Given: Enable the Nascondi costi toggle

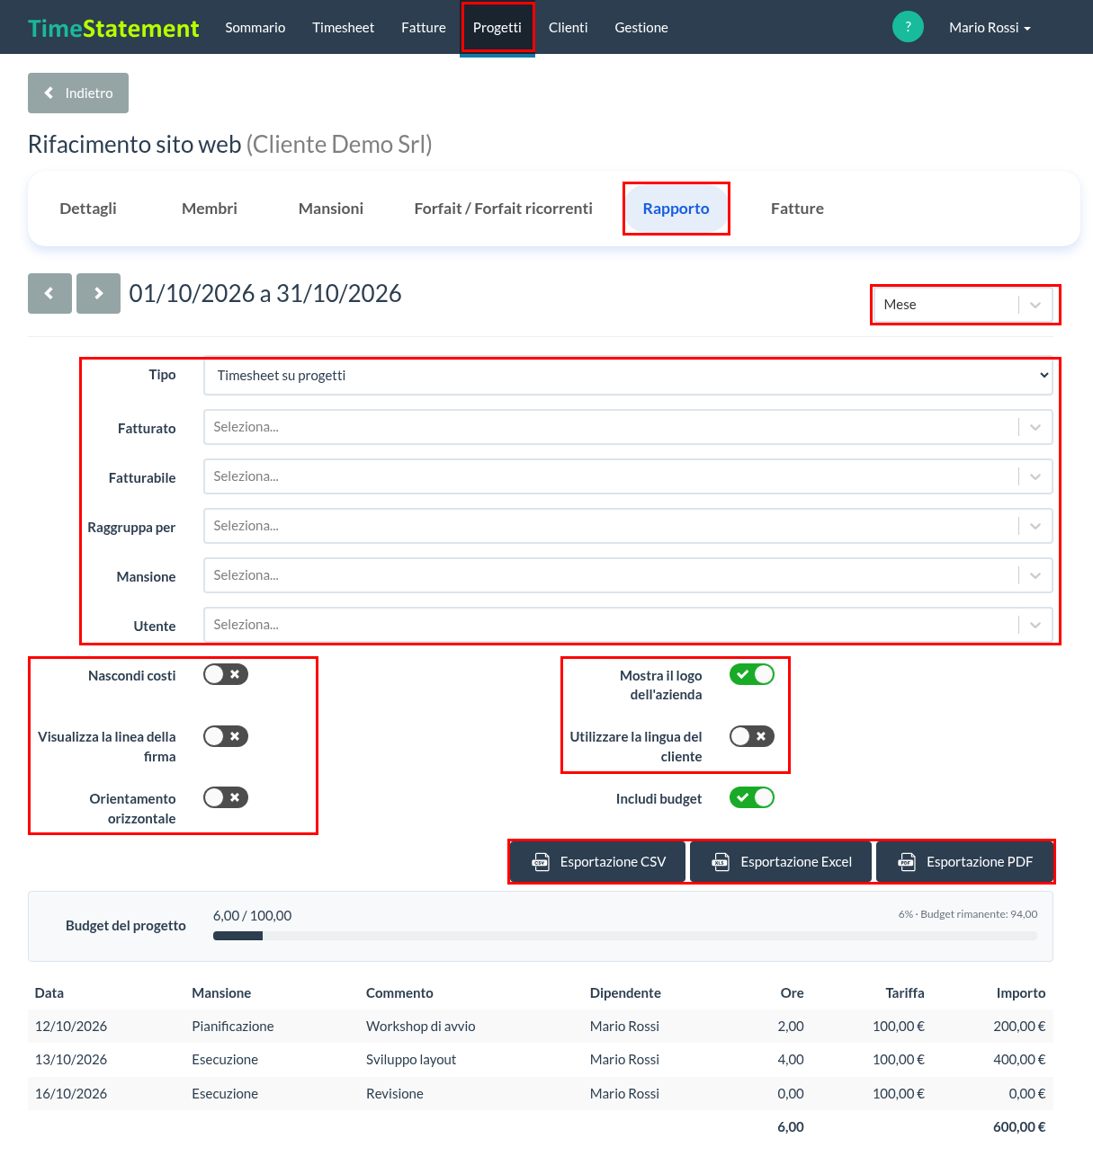Looking at the screenshot, I should click(x=226, y=674).
